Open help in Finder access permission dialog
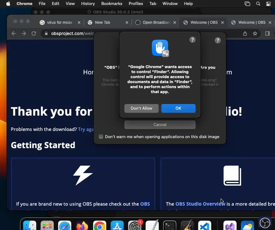 click(192, 40)
